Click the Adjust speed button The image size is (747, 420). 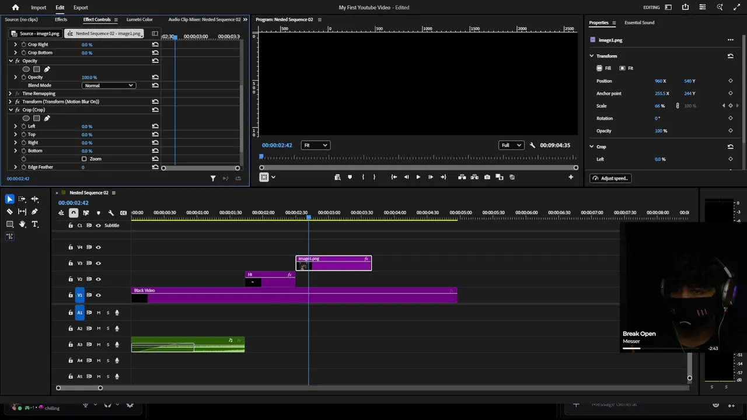tap(610, 178)
